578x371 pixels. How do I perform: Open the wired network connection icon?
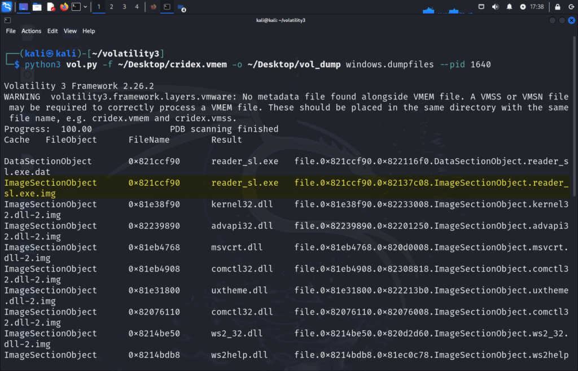point(481,7)
